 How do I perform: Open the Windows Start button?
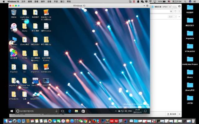pos(12,111)
